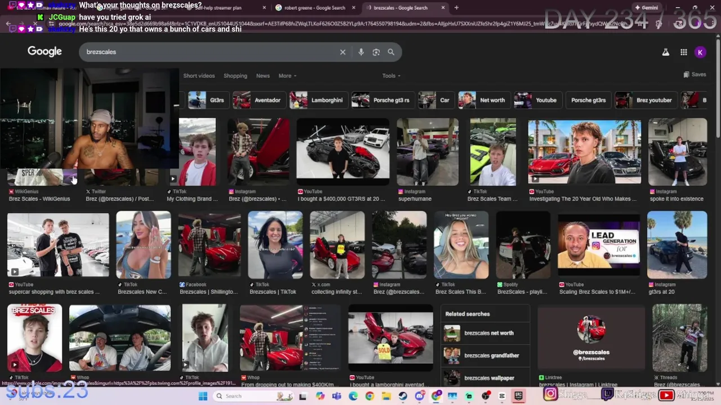Open related search brezscales grandfather
The width and height of the screenshot is (721, 405).
485,355
